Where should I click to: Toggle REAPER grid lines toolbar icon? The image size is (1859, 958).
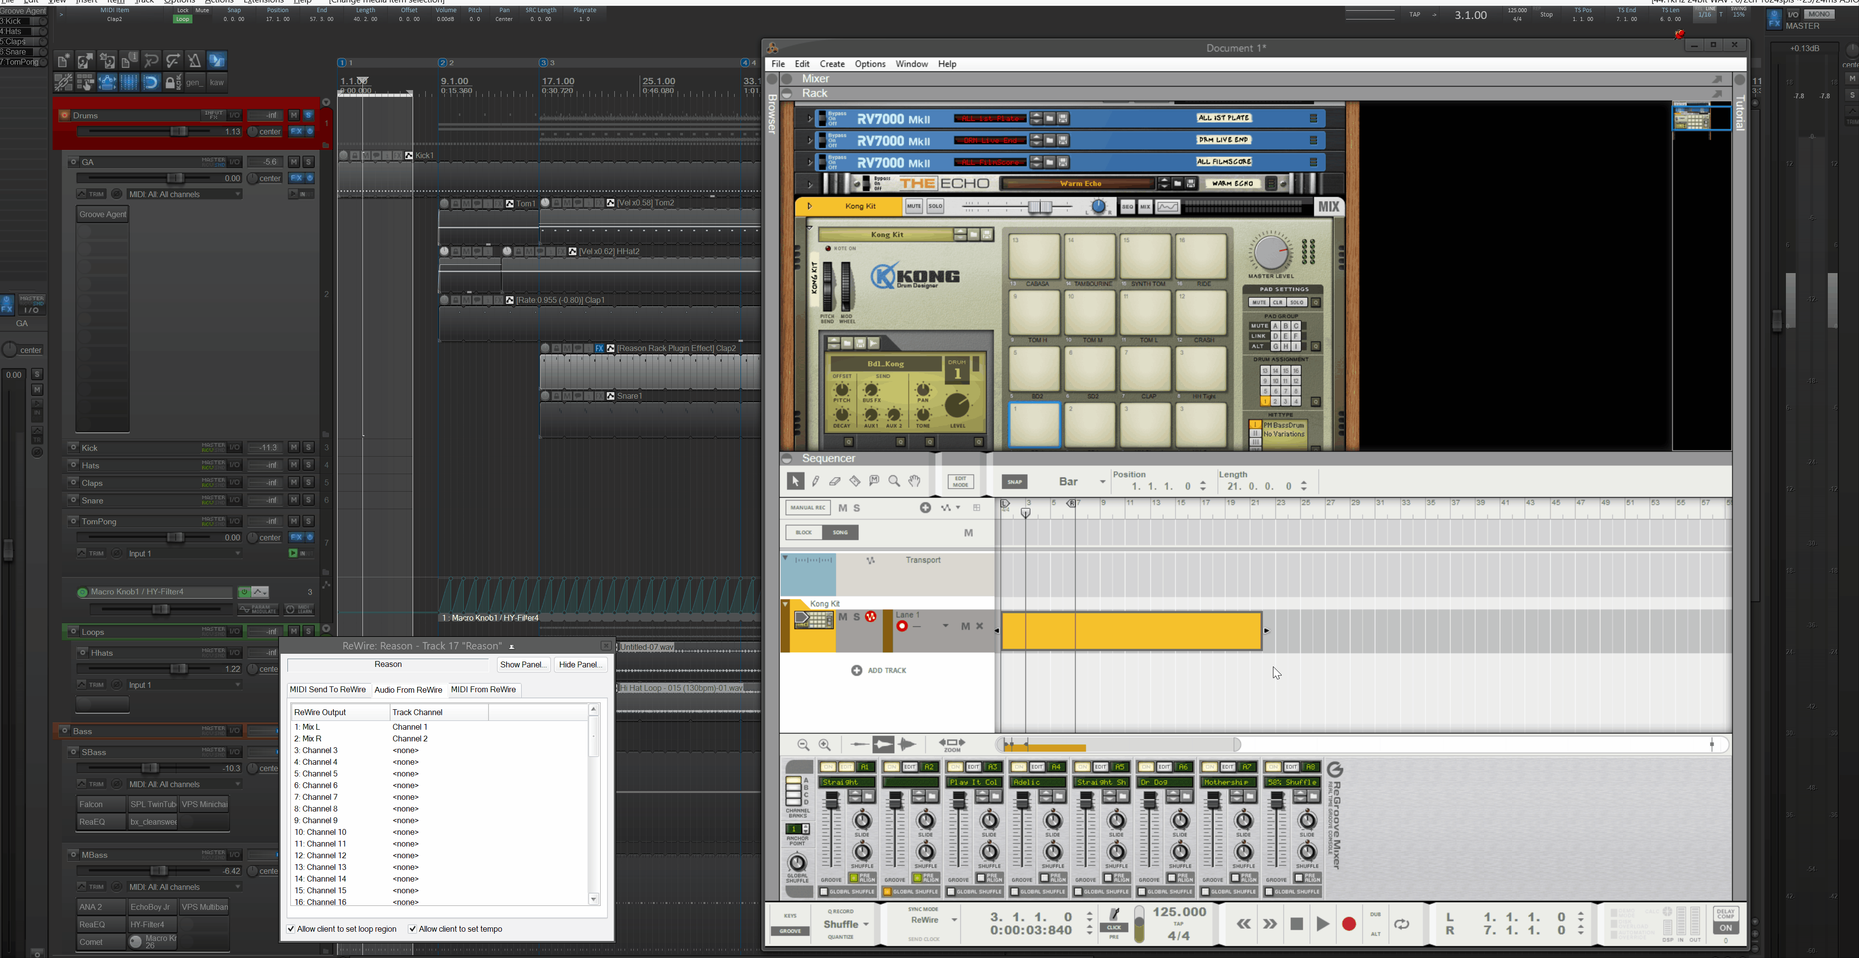point(129,83)
